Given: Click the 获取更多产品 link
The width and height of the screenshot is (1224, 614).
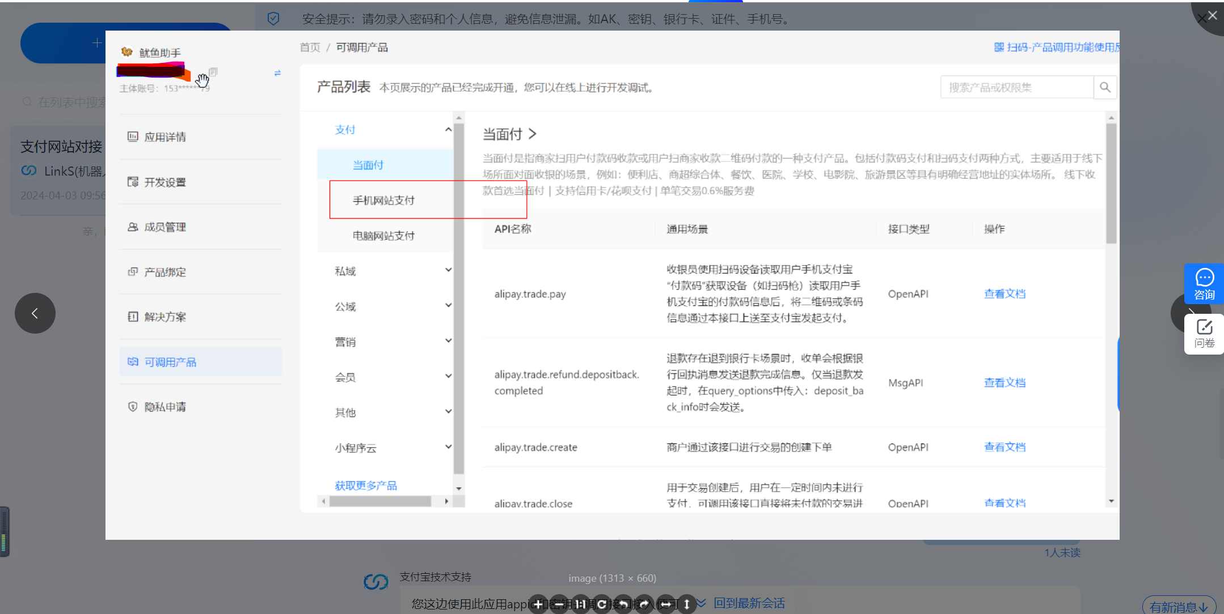Looking at the screenshot, I should click(x=366, y=485).
